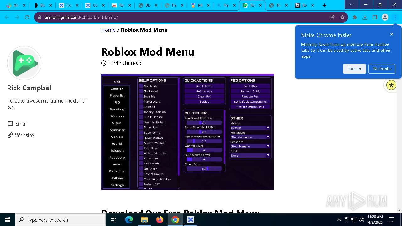Open the Windows Start menu
Screen dimensions: 402x226
point(8,220)
